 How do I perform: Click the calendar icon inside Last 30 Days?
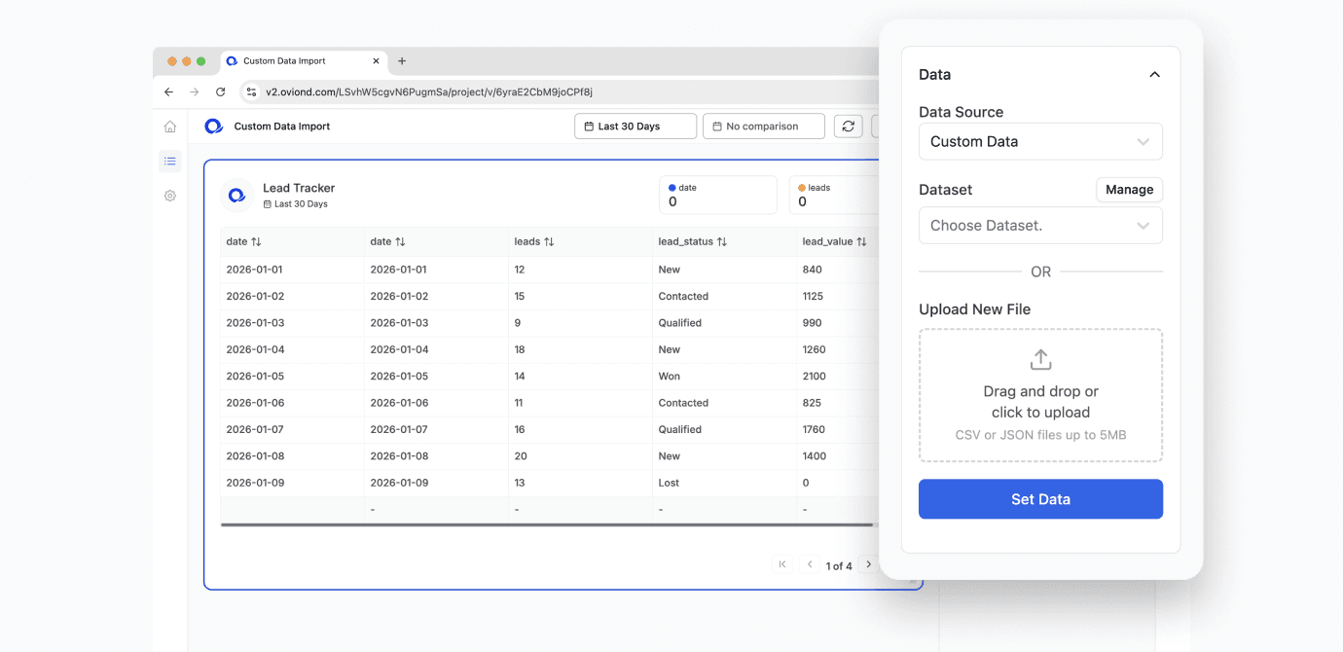point(589,126)
